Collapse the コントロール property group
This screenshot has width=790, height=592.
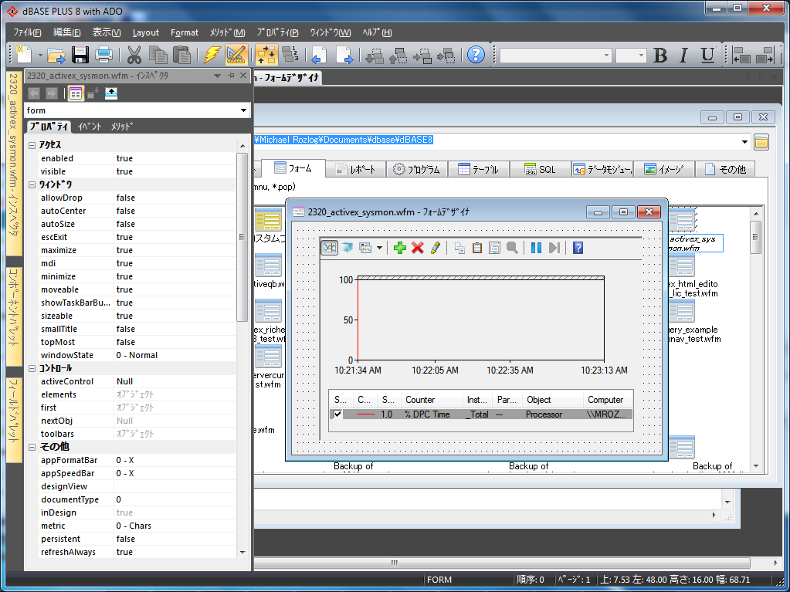coord(32,368)
